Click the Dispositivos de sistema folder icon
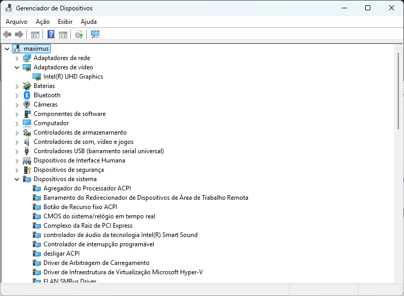 coord(27,179)
